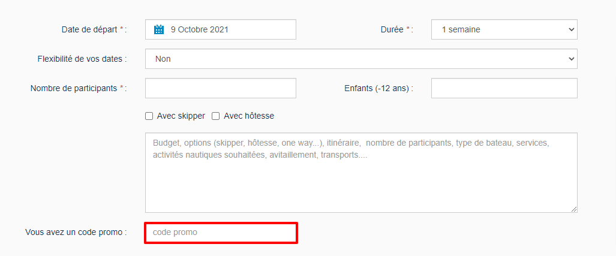The height and width of the screenshot is (256, 616).
Task: Focus the Nombre de participants input box
Action: coord(220,88)
